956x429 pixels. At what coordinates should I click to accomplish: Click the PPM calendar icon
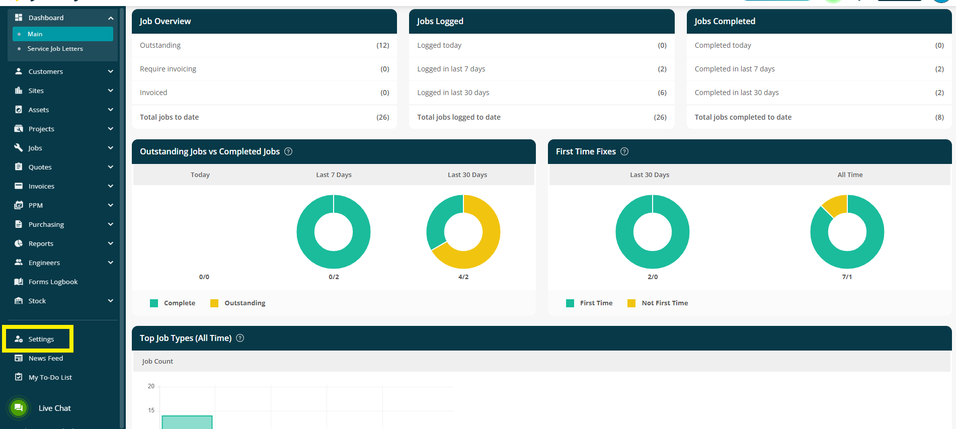(x=19, y=205)
